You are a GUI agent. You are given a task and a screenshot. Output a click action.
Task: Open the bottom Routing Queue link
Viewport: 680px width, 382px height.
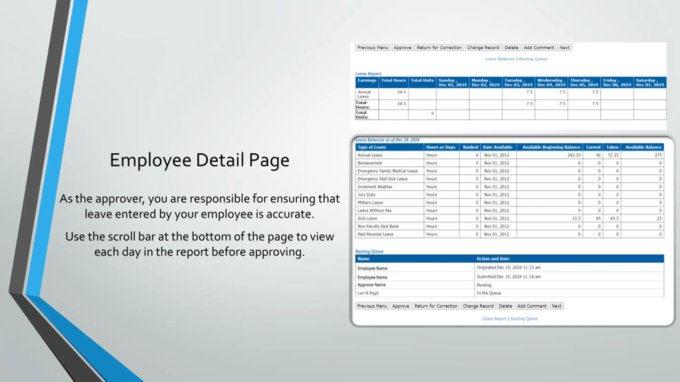[524, 319]
